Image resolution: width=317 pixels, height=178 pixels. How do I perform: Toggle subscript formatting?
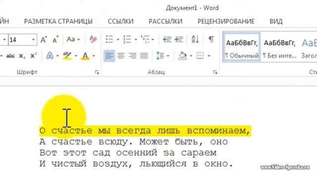point(22,56)
